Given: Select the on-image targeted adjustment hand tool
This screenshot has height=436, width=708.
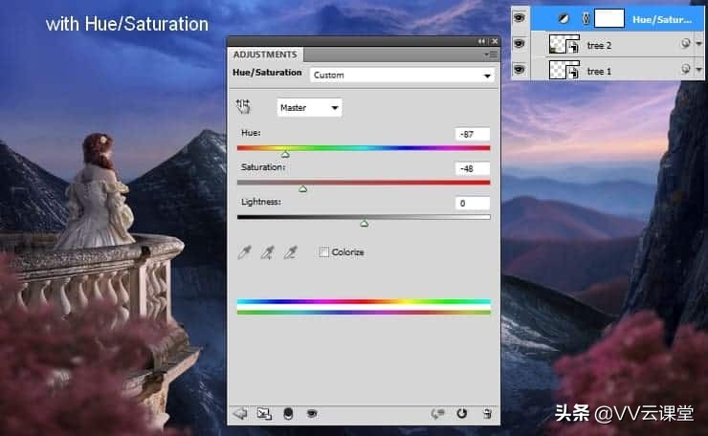Looking at the screenshot, I should coord(243,107).
